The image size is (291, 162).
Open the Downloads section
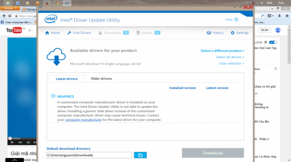(113, 33)
